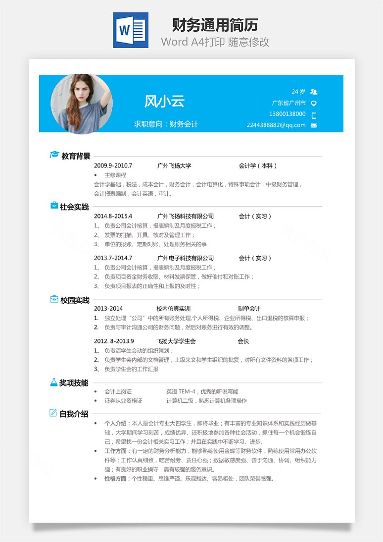This screenshot has height=542, width=383.
Task: Select the name 风小云 in the header
Action: (164, 101)
